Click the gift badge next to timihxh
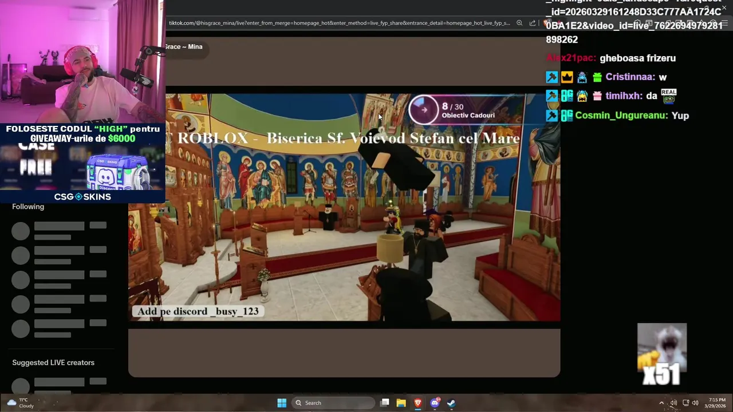 [x=597, y=96]
